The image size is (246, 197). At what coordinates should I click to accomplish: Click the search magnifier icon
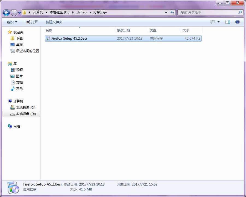click(240, 12)
